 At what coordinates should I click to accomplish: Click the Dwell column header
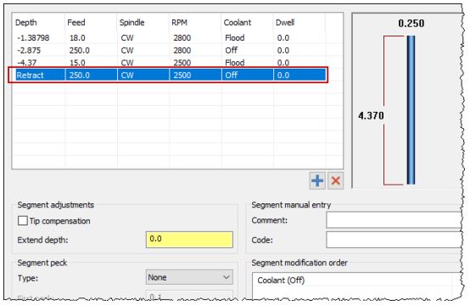[x=299, y=22]
